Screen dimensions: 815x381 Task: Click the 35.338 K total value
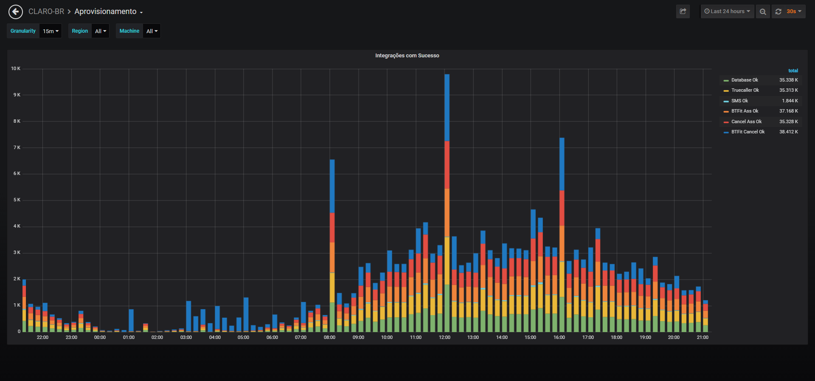coord(789,80)
